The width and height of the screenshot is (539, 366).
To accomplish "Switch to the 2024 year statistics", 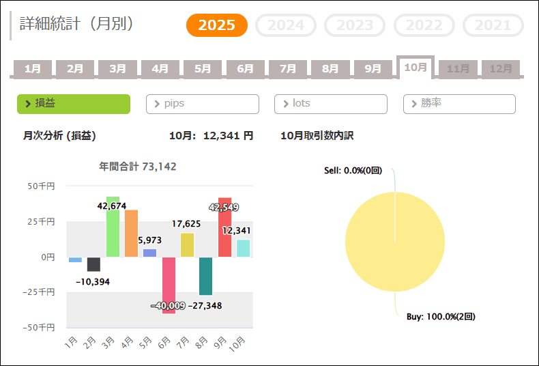I will coord(286,25).
